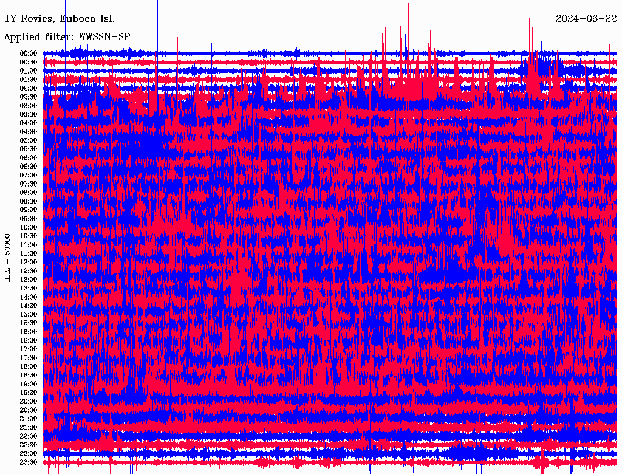This screenshot has height=474, width=622.
Task: Select the 17:30 time label
Action: coord(29,358)
